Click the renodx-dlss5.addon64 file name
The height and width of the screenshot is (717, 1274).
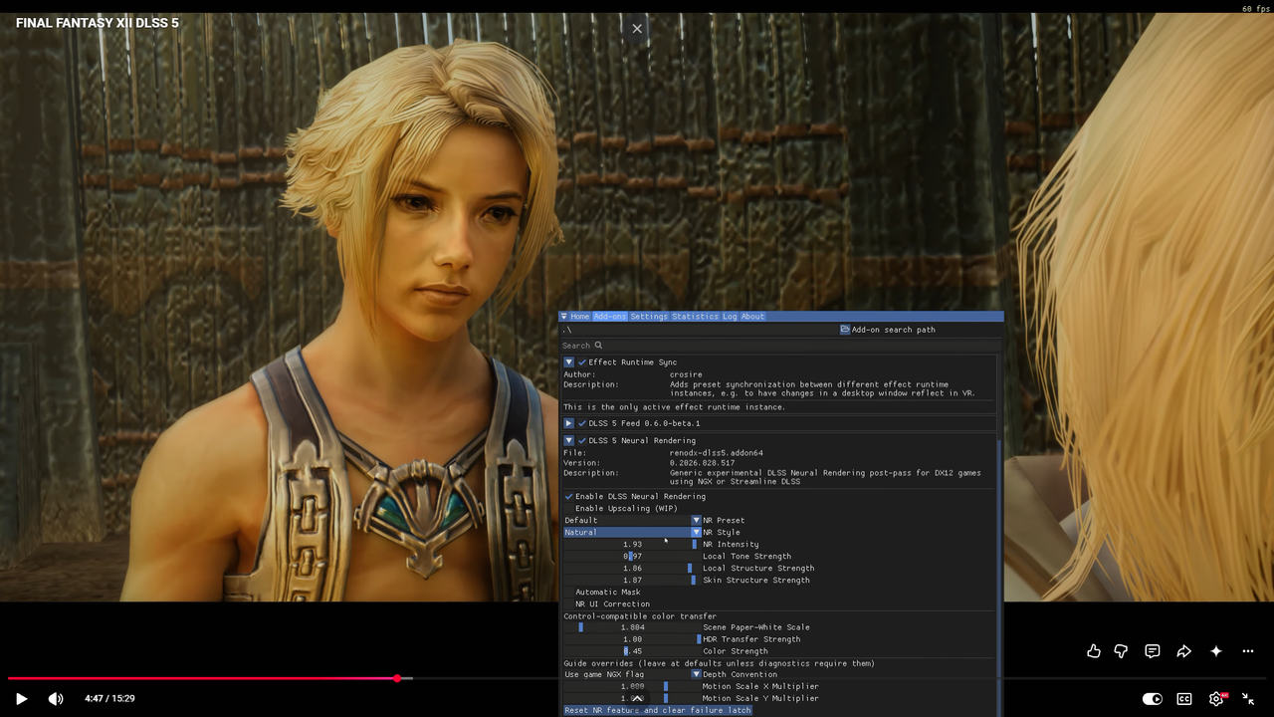pyautogui.click(x=717, y=453)
